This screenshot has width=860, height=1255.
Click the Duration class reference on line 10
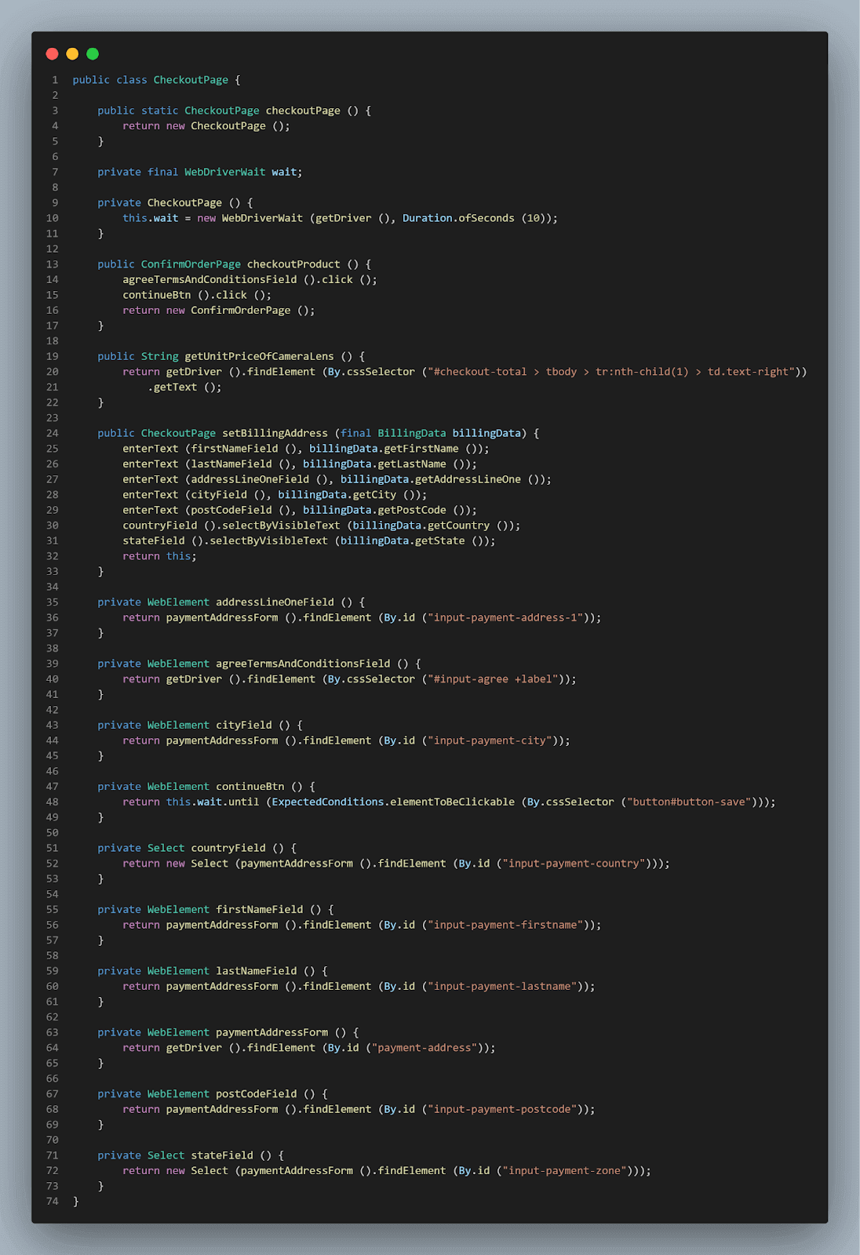[x=427, y=218]
